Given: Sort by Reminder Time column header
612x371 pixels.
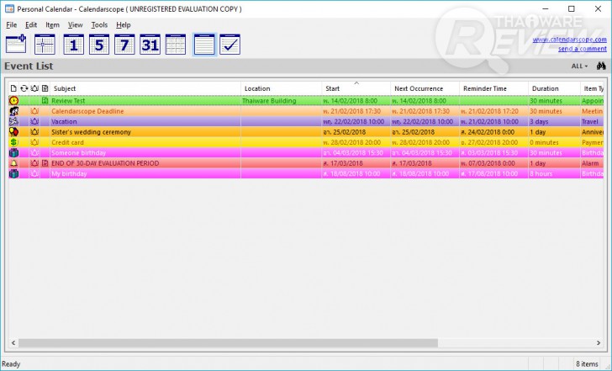Looking at the screenshot, I should (x=494, y=88).
